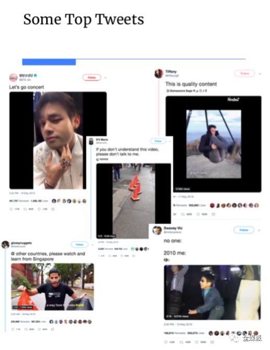Screen dimensions: 270x350
Task: Play the swing video in Tiffany's tweet
Action: [214, 144]
